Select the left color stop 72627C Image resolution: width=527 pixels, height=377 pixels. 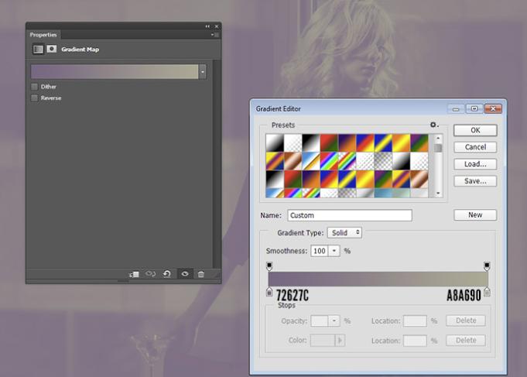[x=269, y=292]
